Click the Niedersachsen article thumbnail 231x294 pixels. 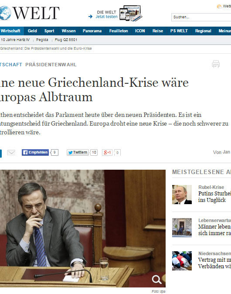tap(182, 260)
